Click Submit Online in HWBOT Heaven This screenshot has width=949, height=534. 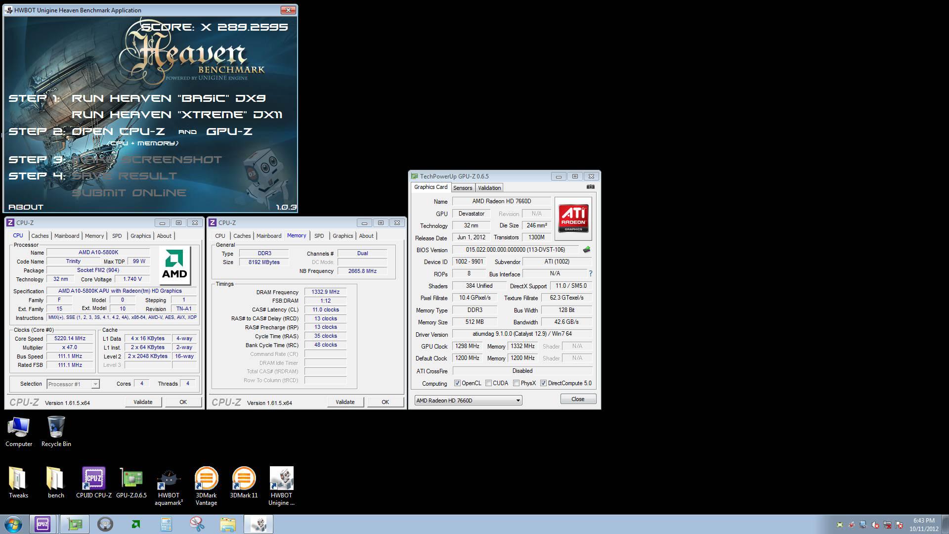(129, 193)
